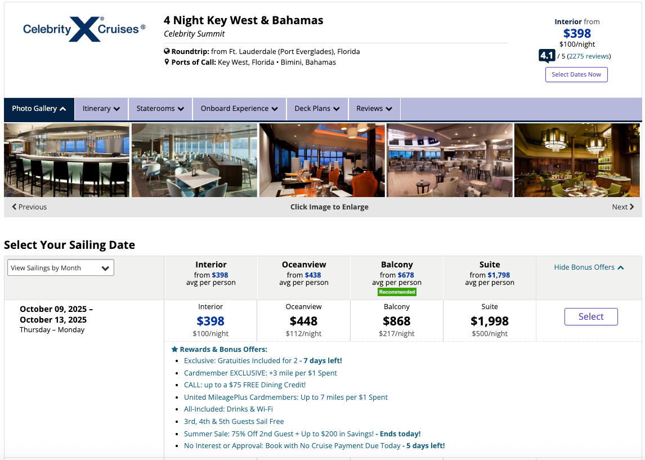Expand the Reviews tab
Viewport: 645px width, 460px height.
(374, 109)
